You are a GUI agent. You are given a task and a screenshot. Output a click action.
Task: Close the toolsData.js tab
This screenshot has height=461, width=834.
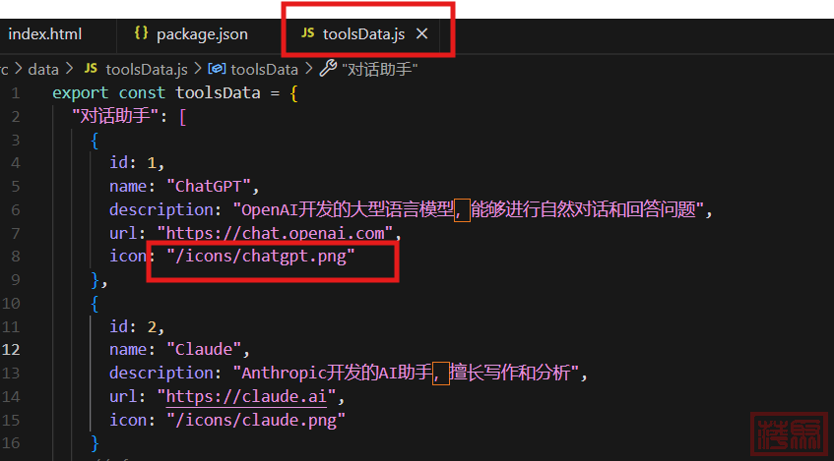pos(421,34)
